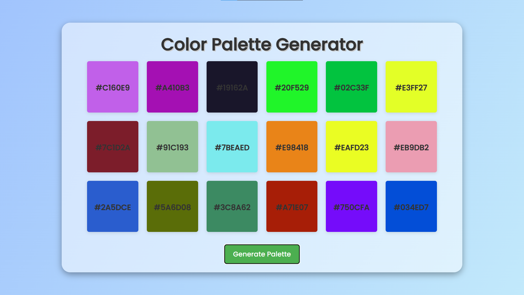Click the violet #750CFA swatch
The width and height of the screenshot is (524, 295).
coord(352,206)
